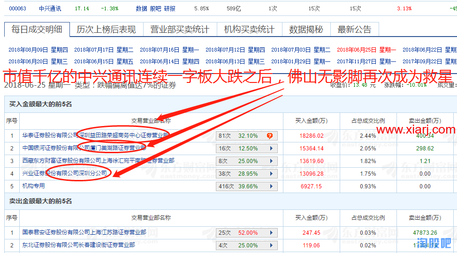Image resolution: width=457 pixels, height=253 pixels.
Task: Select date 2018年07月12日 星期四
Action: [x=235, y=50]
